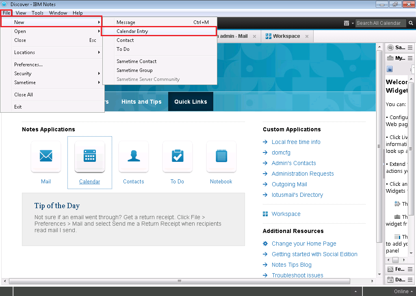Select Calendar Entry in New submenu
The height and width of the screenshot is (296, 416).
pyautogui.click(x=159, y=31)
